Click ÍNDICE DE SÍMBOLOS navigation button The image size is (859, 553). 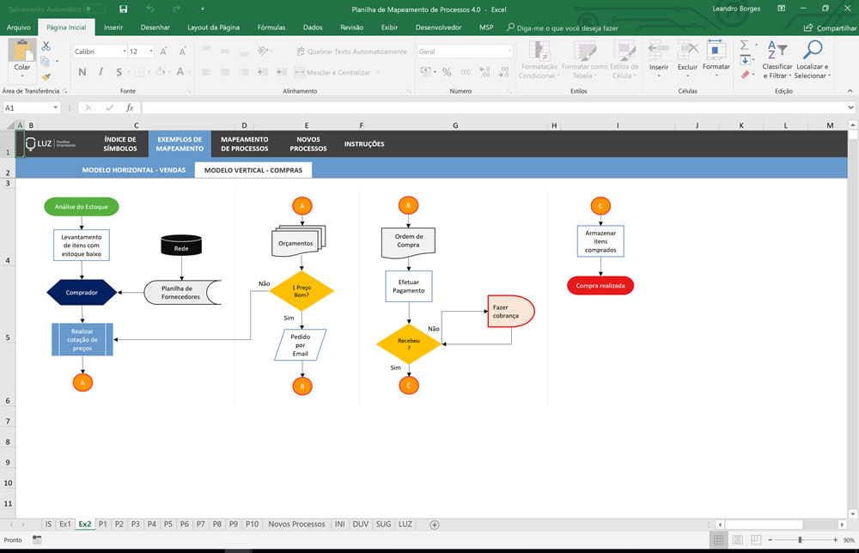[120, 144]
